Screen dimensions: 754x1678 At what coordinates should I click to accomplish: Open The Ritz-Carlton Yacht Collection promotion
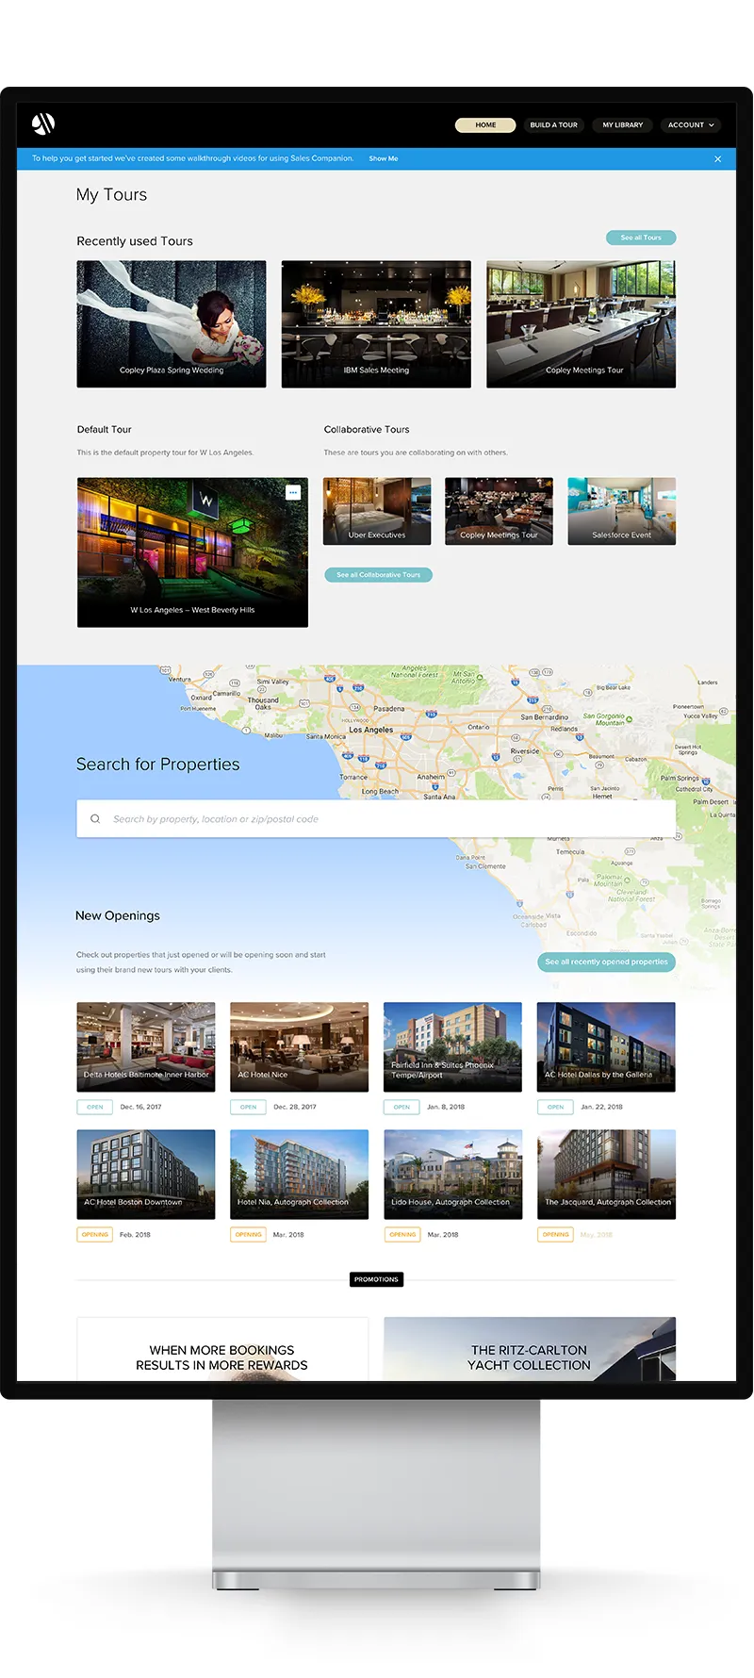530,1349
